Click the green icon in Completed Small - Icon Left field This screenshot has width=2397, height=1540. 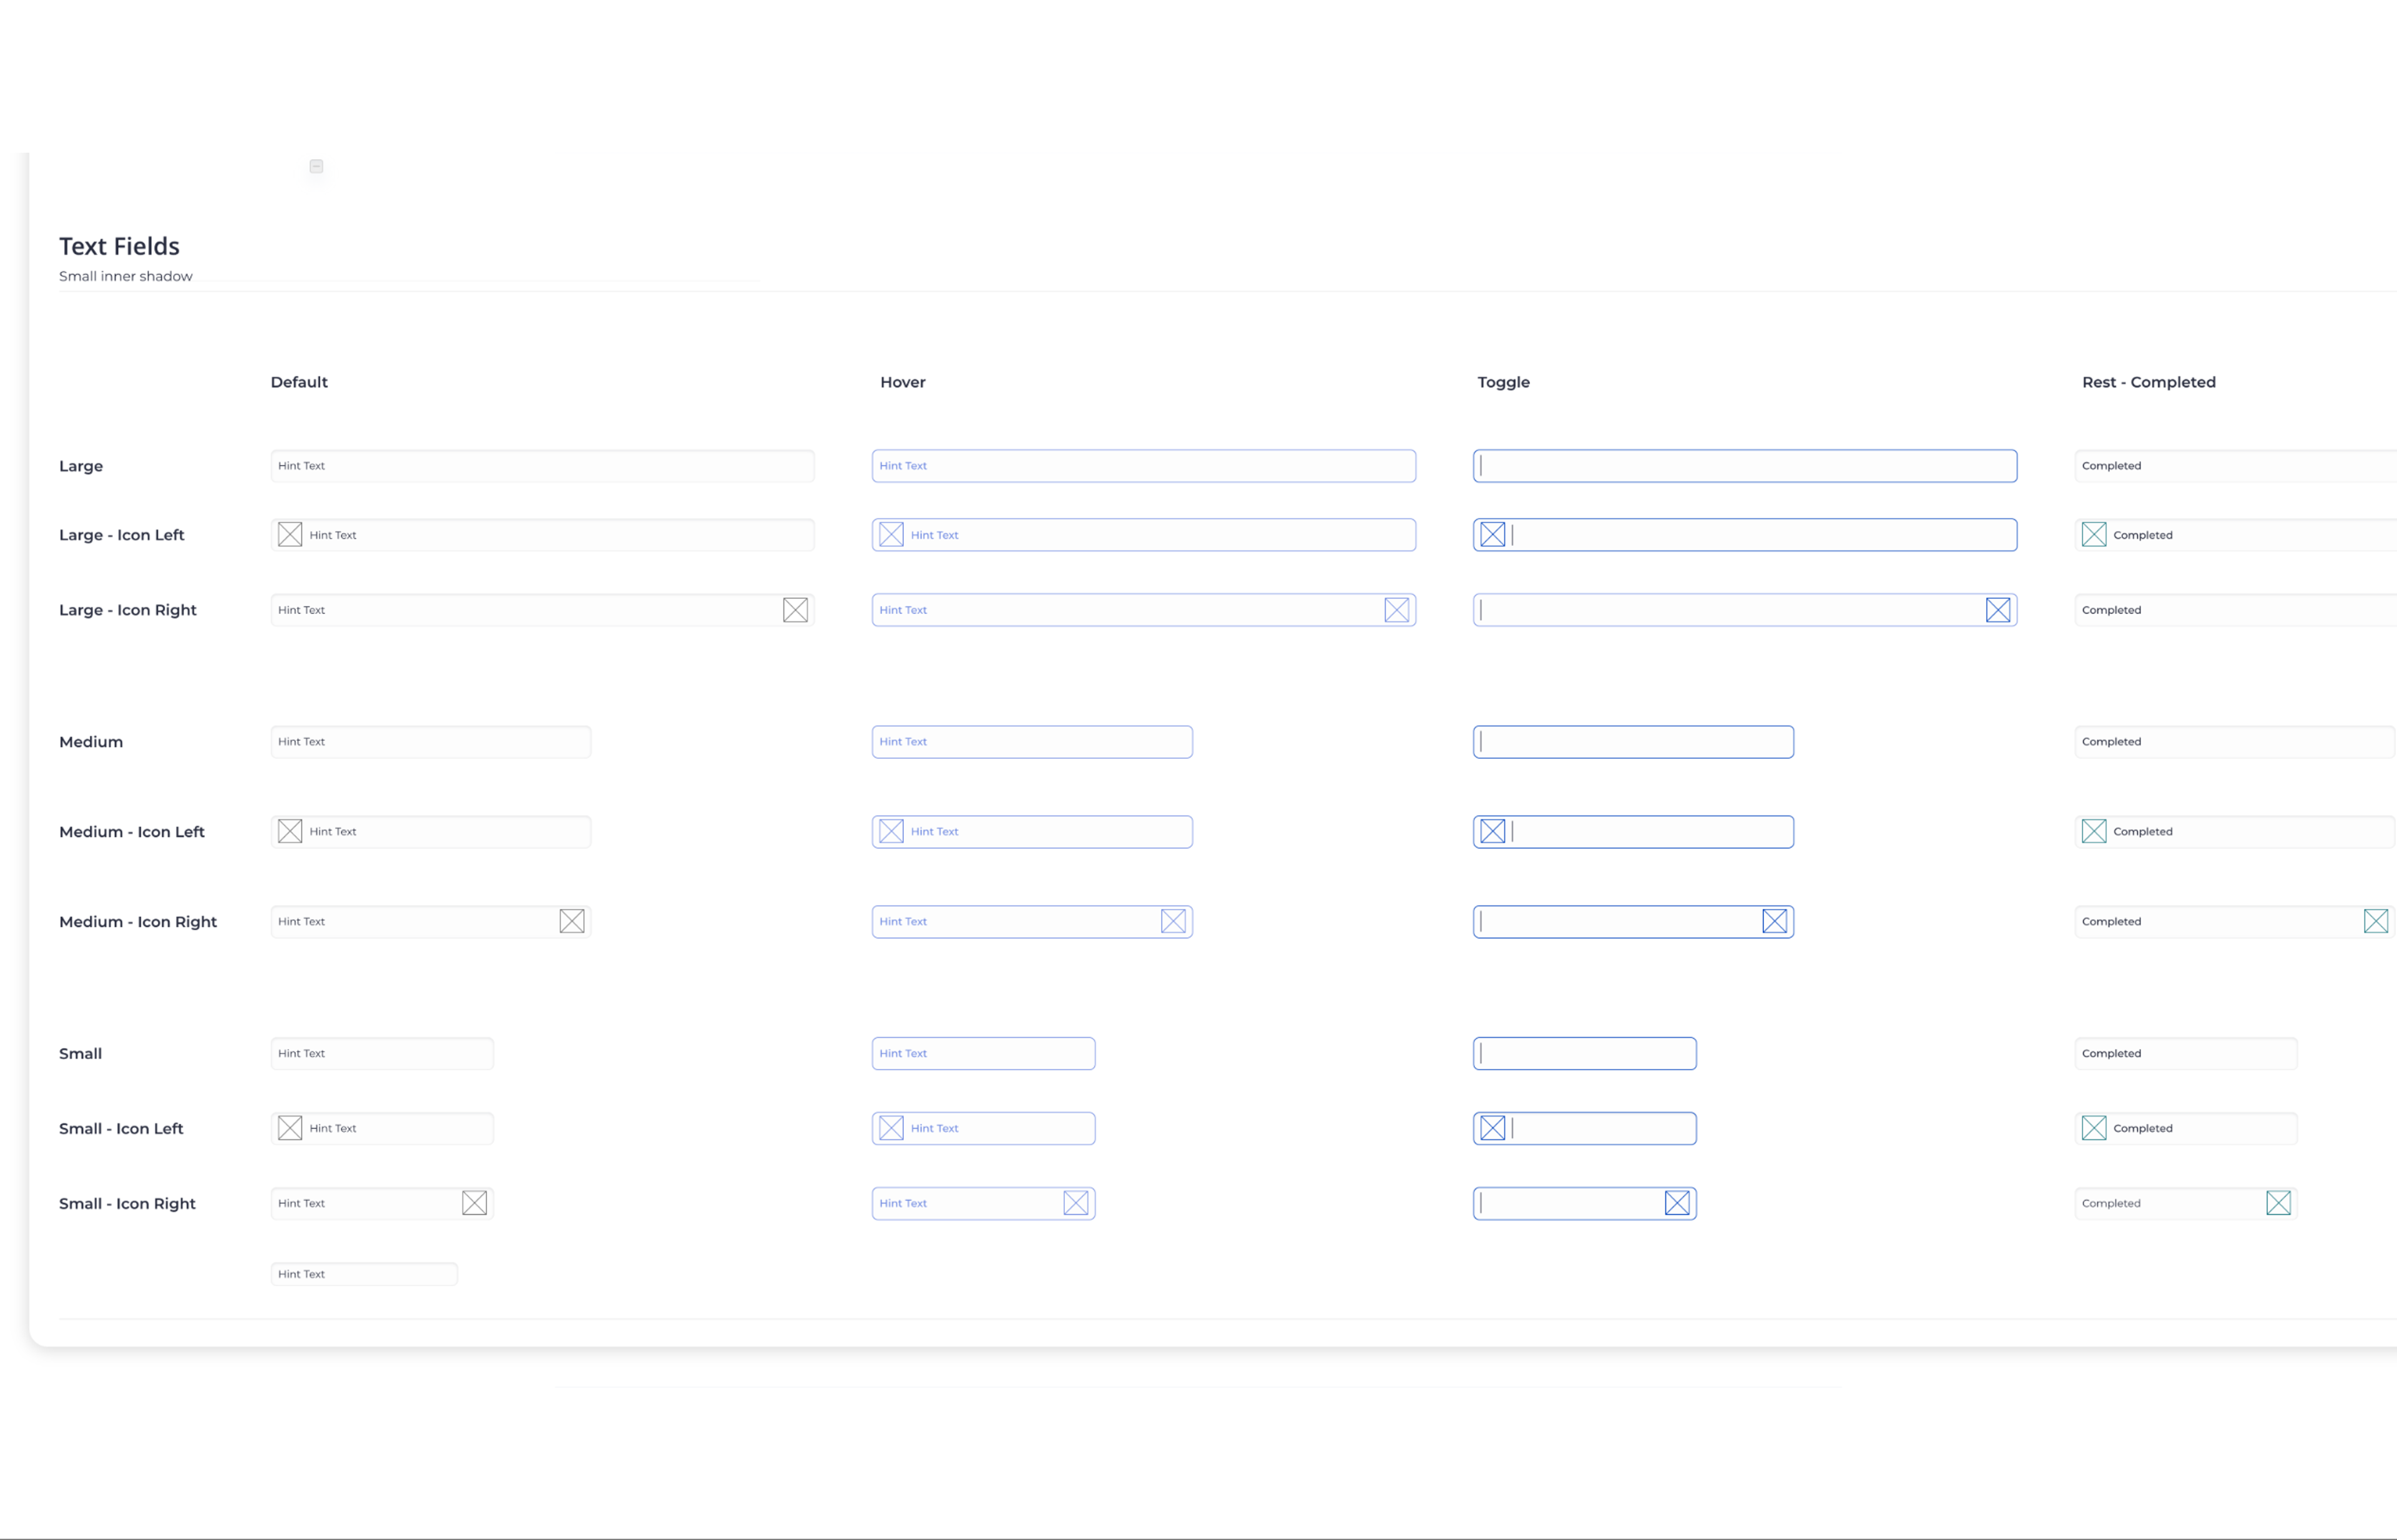(x=2094, y=1129)
